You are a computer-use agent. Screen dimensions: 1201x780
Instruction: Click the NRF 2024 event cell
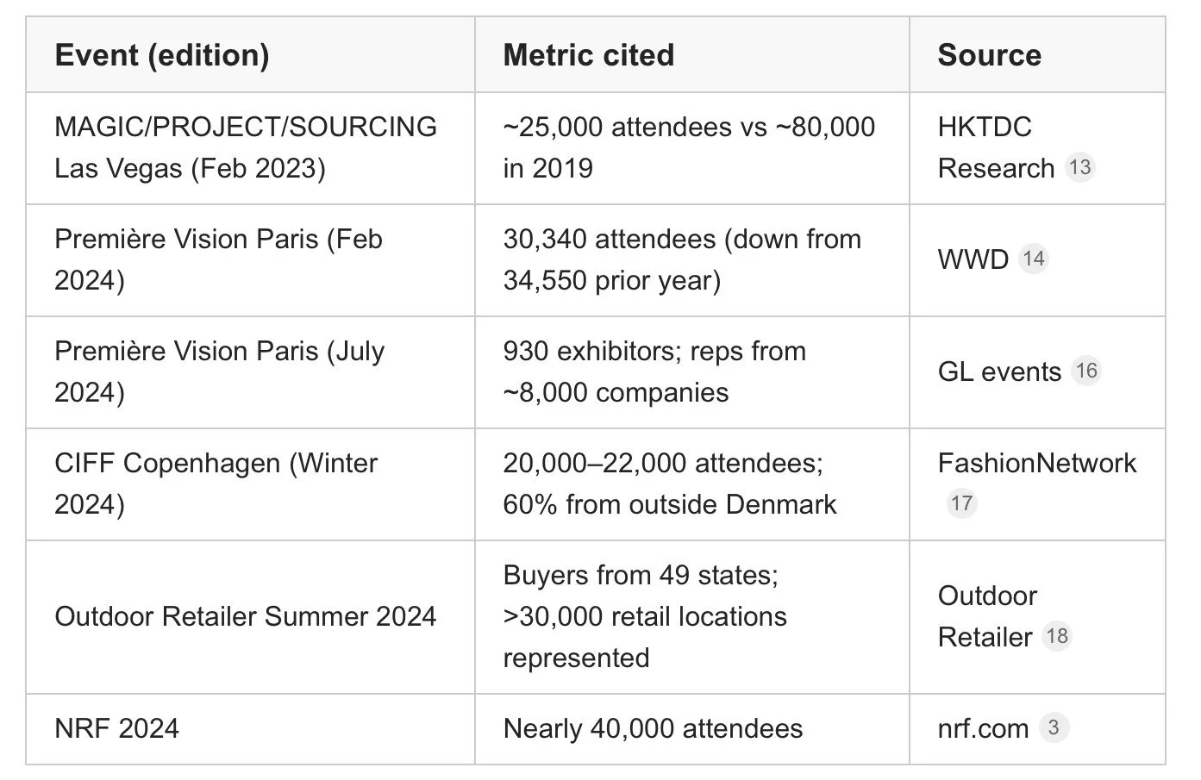250,729
